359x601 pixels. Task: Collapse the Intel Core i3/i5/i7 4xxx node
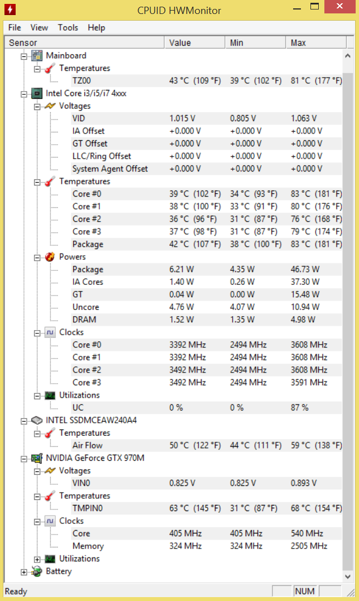[x=24, y=94]
